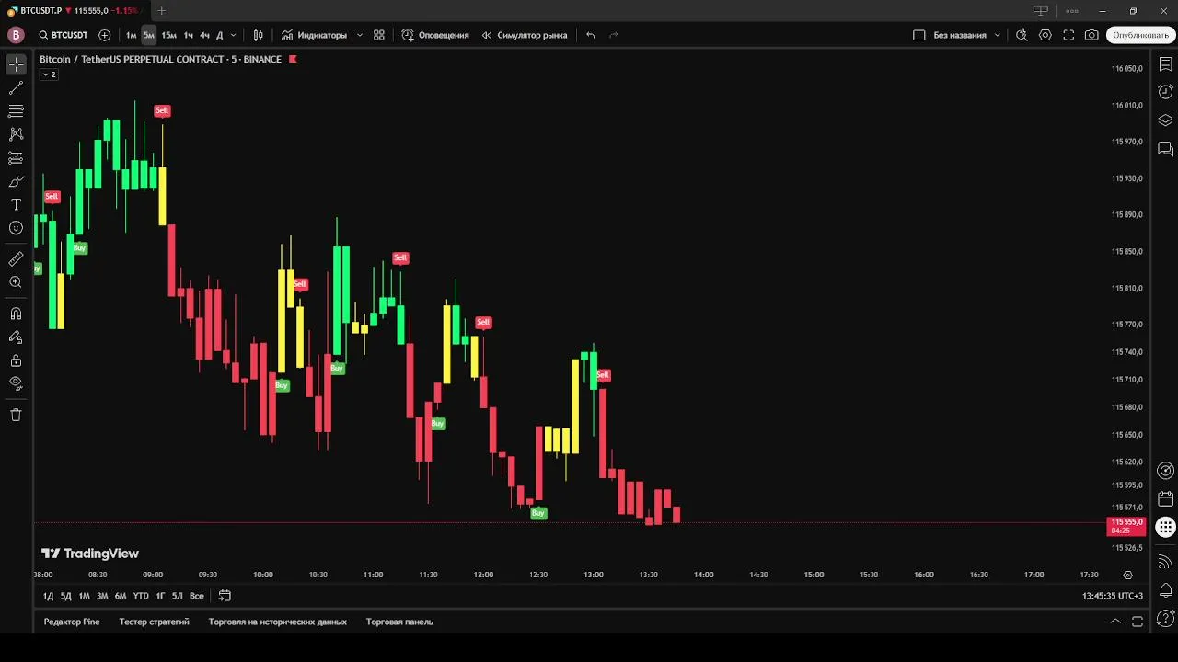Viewport: 1178px width, 662px height.
Task: Set the date range to Все
Action: (x=196, y=596)
